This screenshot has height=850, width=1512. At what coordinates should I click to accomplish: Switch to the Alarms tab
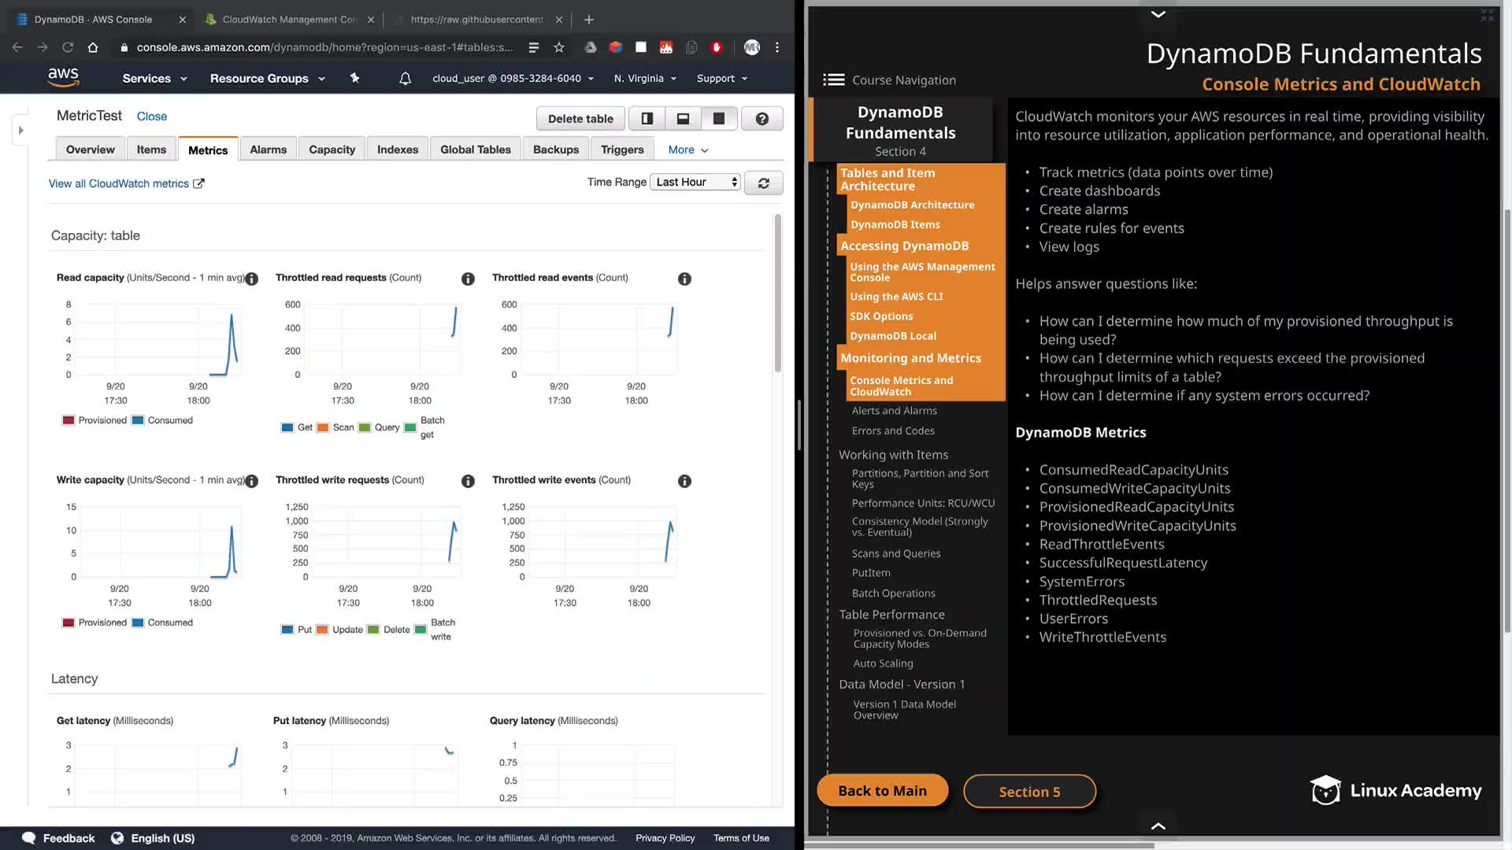pyautogui.click(x=268, y=150)
